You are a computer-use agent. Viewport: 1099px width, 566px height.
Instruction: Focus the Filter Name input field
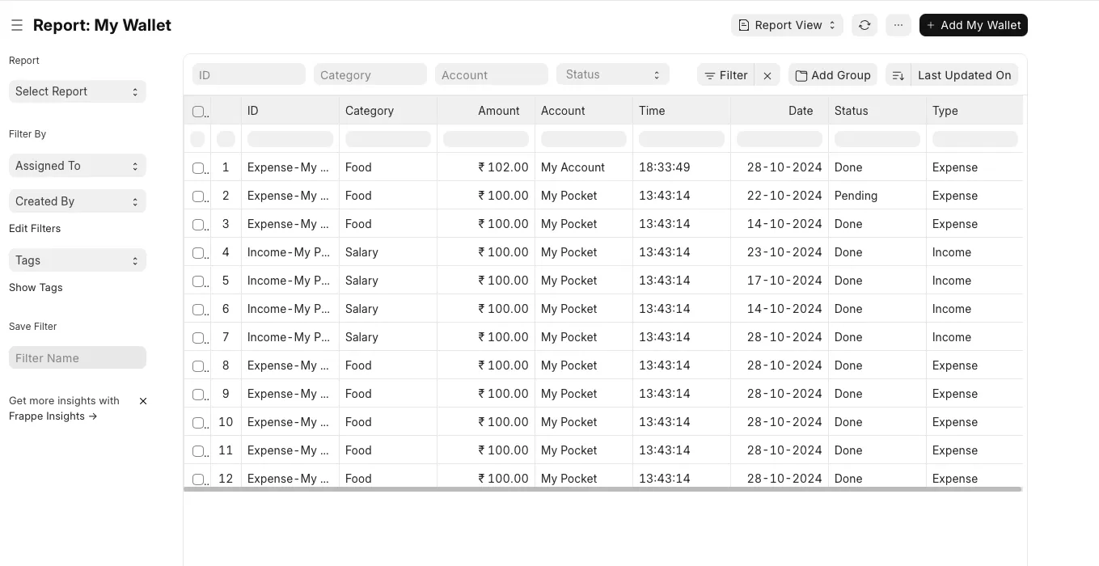(78, 358)
